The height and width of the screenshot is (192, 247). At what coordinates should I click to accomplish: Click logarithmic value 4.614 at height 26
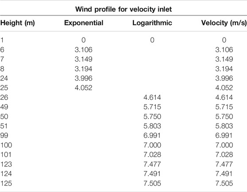152,98
